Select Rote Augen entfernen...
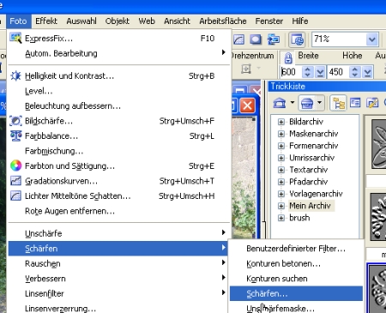This screenshot has height=313, width=386. [x=118, y=211]
